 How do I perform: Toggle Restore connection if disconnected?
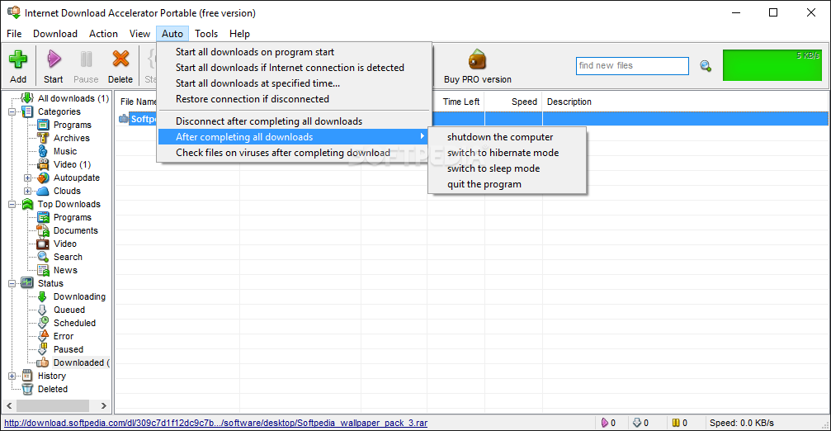(294, 98)
